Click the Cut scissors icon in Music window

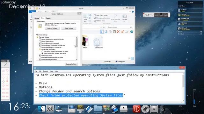click(x=106, y=32)
